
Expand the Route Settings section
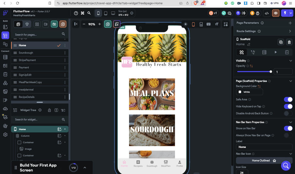tap(290, 31)
